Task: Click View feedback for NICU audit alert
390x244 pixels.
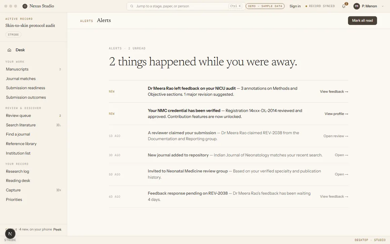Action: pos(334,92)
